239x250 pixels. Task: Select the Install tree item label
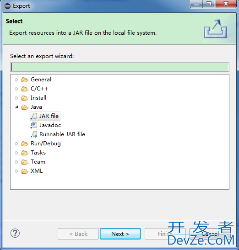pos(38,98)
